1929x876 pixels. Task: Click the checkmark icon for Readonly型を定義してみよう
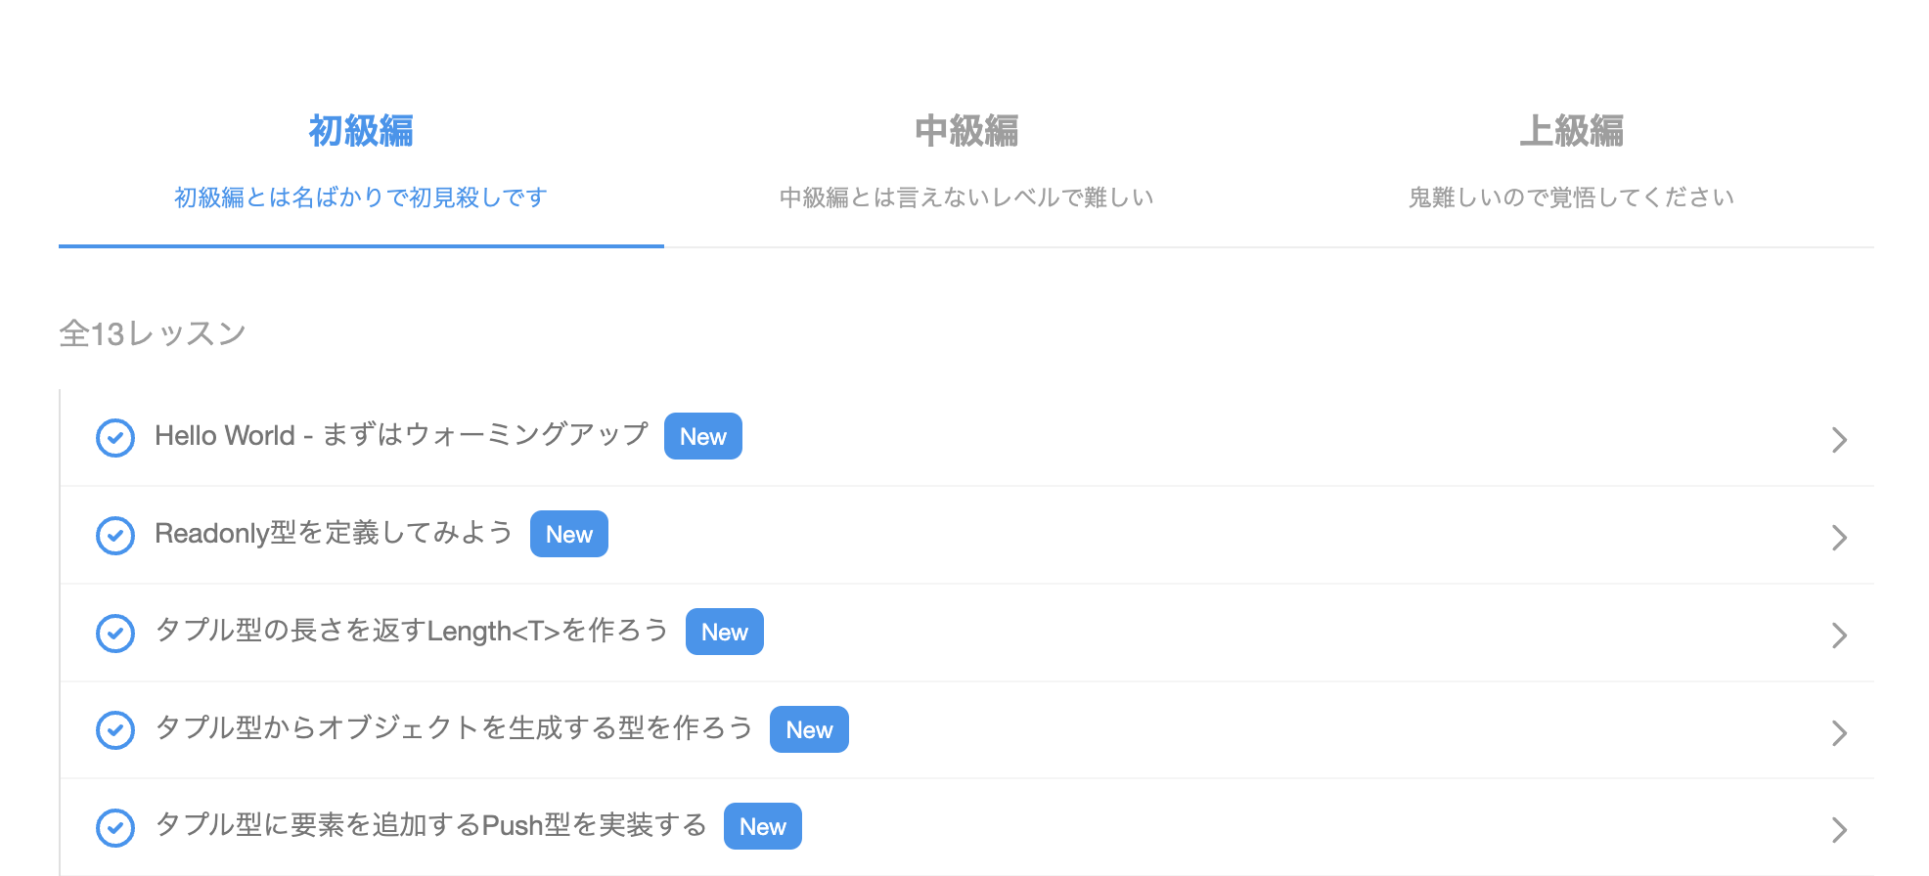[114, 535]
